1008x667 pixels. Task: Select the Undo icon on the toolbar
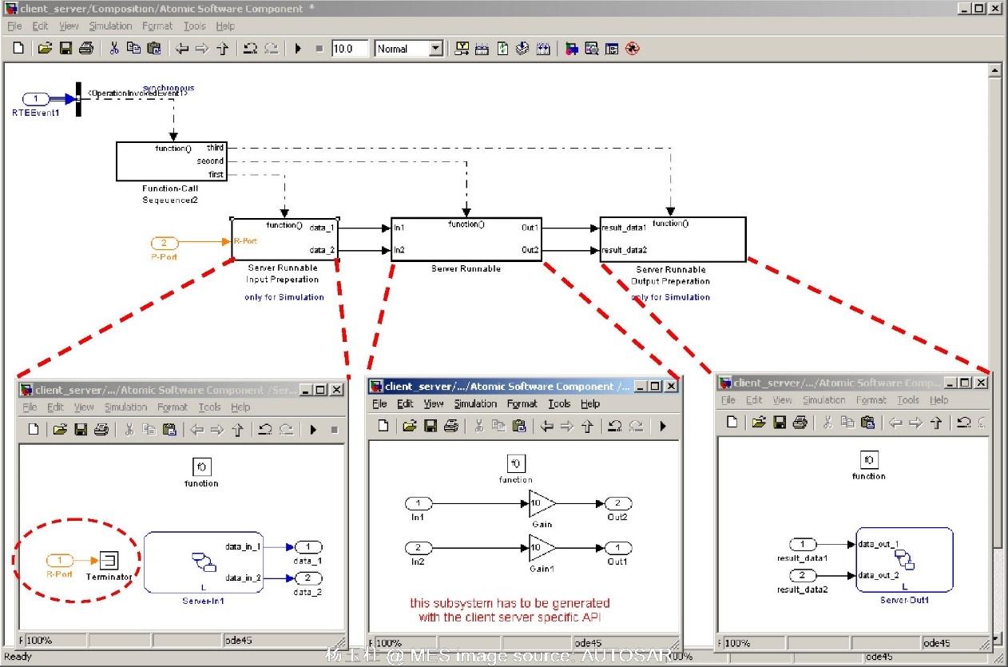pyautogui.click(x=250, y=48)
